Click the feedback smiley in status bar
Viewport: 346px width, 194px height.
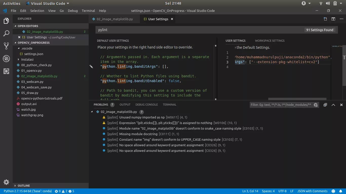(333, 191)
